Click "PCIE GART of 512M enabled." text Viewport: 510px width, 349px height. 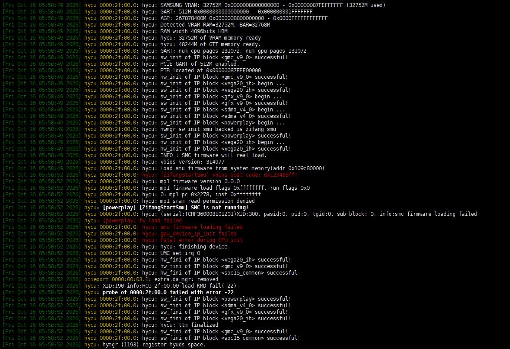[x=200, y=64]
